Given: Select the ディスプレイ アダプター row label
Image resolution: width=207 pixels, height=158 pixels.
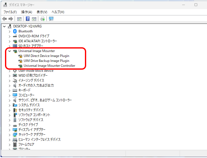Looking at the screenshot, I should 32,130.
